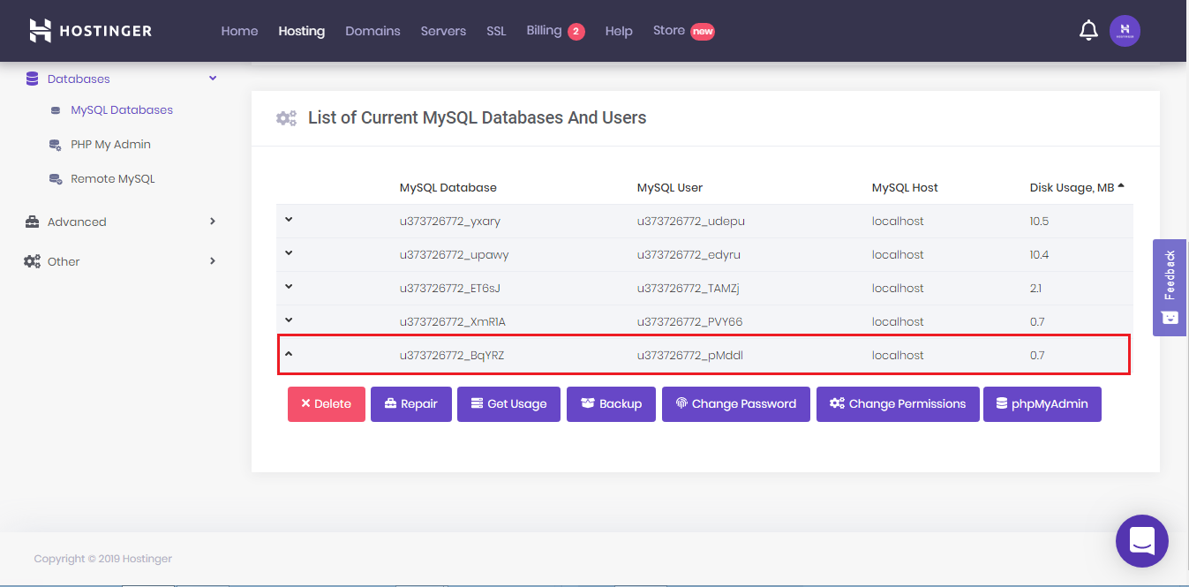The width and height of the screenshot is (1189, 587).
Task: Open the Remote MySQL sidebar link
Action: [x=113, y=179]
